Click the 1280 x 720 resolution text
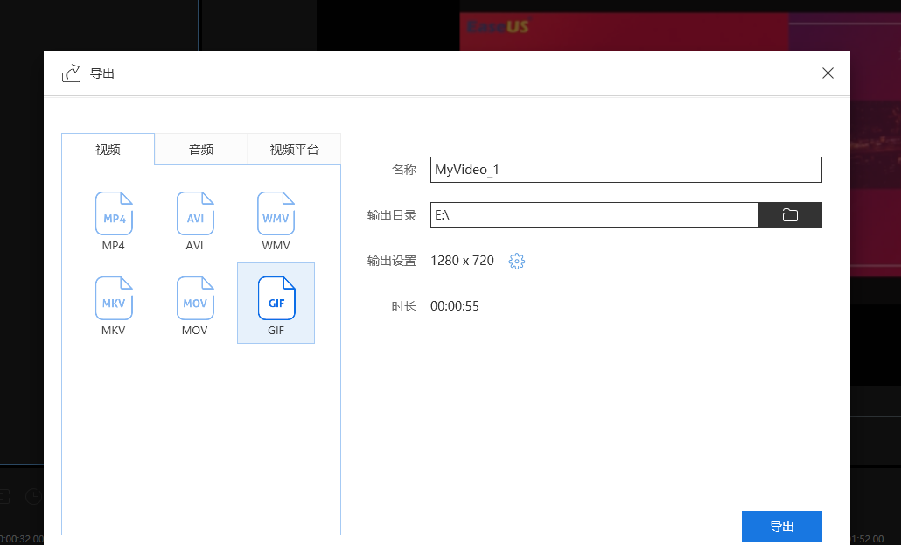This screenshot has width=901, height=545. pos(462,261)
